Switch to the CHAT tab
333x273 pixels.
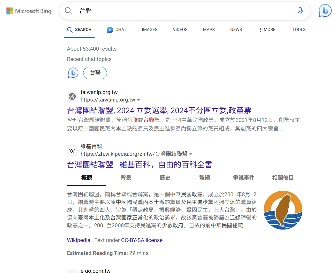(x=117, y=30)
